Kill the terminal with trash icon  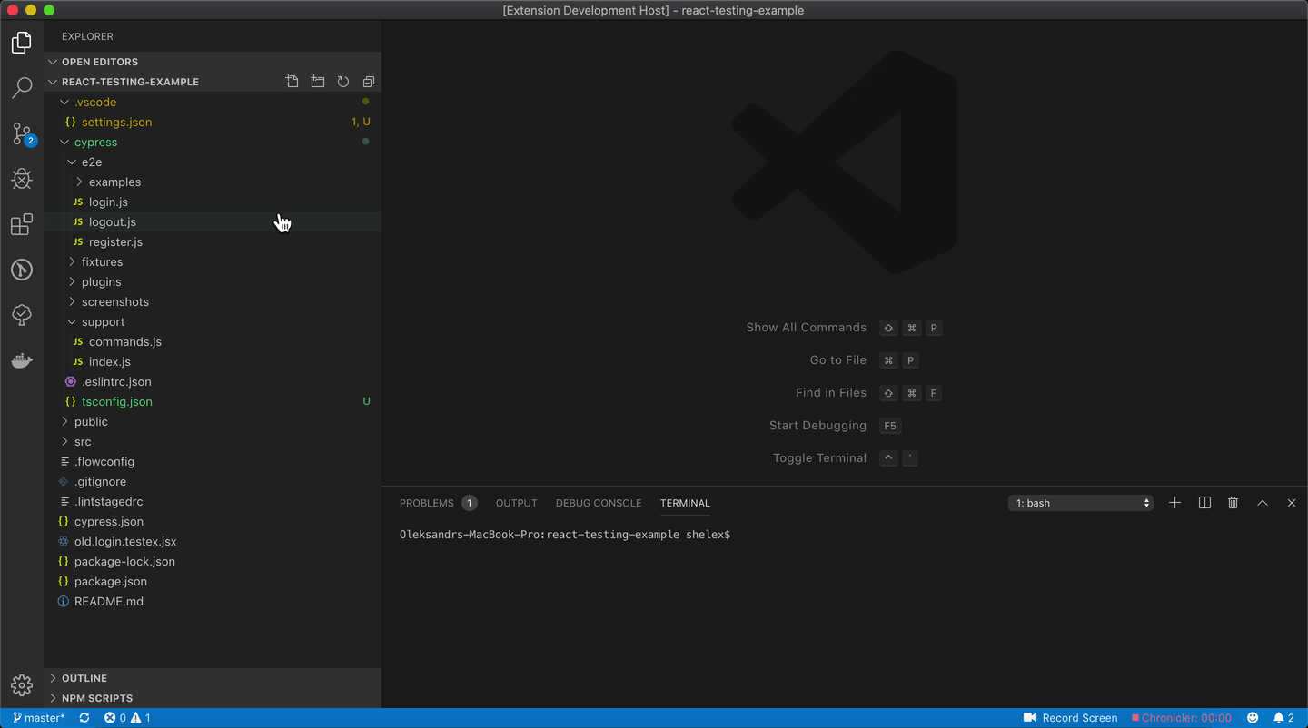click(1233, 503)
